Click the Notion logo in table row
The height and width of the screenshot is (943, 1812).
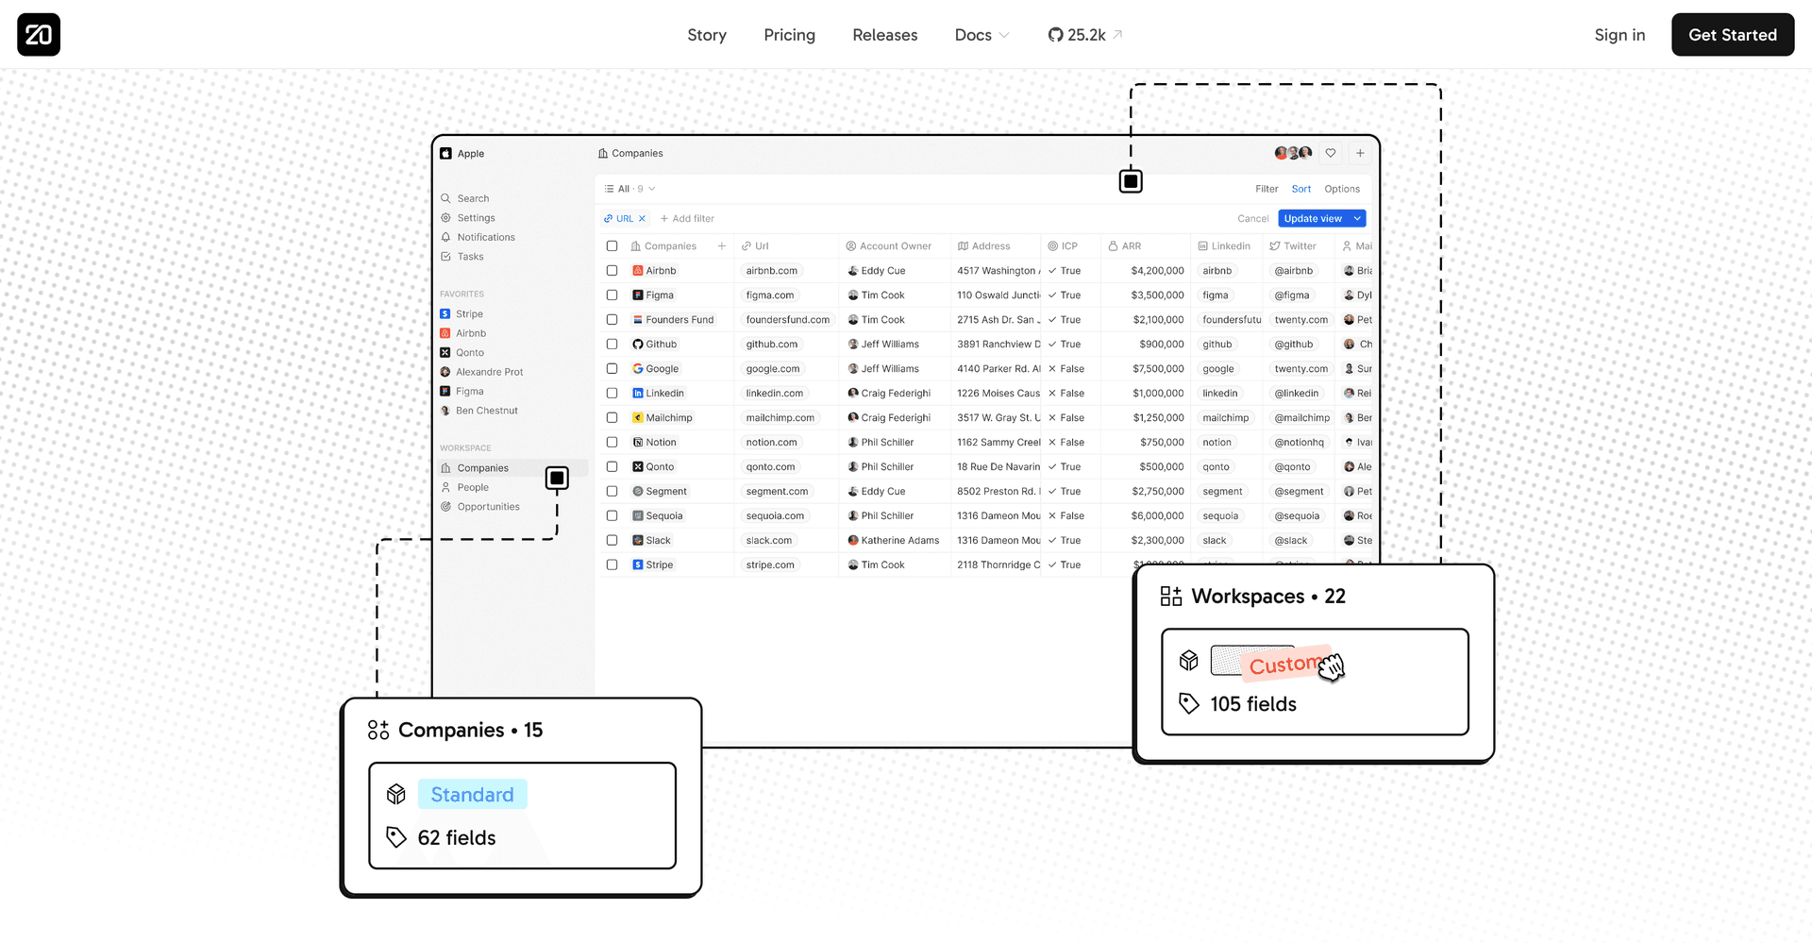tap(638, 443)
